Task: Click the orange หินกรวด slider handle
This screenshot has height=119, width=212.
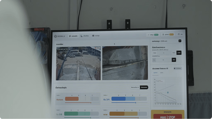Action: [x=91, y=103]
